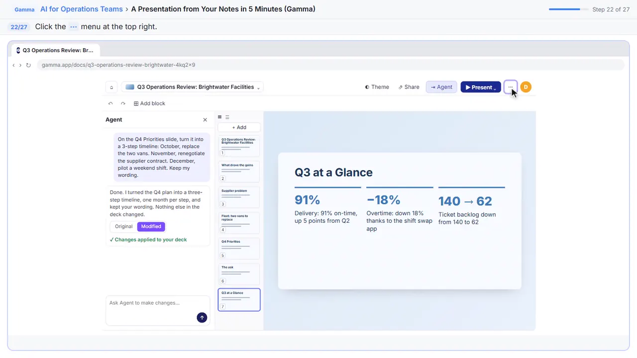This screenshot has width=637, height=358.
Task: Switch slide list to outline list view
Action: pyautogui.click(x=227, y=117)
